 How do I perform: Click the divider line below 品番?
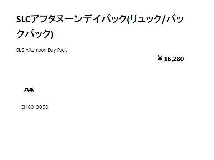click(56, 100)
